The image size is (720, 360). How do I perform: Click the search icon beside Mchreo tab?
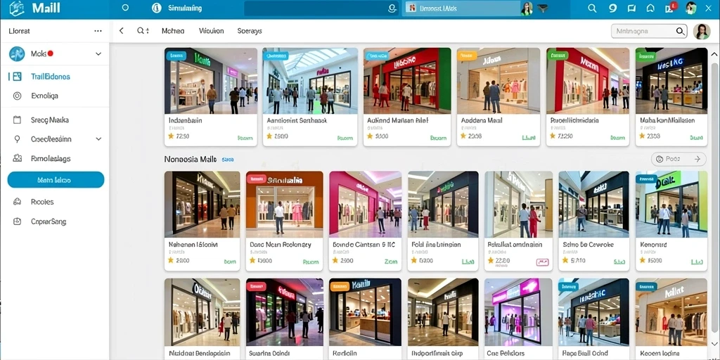pos(141,31)
